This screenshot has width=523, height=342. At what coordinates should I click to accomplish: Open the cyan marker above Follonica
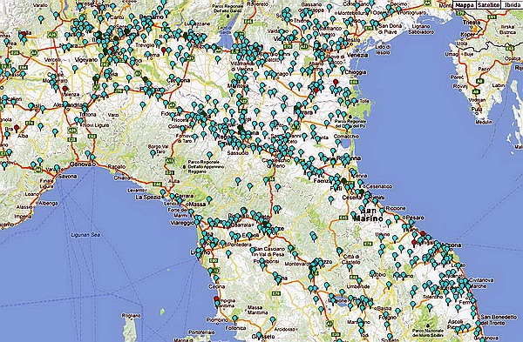(x=234, y=319)
